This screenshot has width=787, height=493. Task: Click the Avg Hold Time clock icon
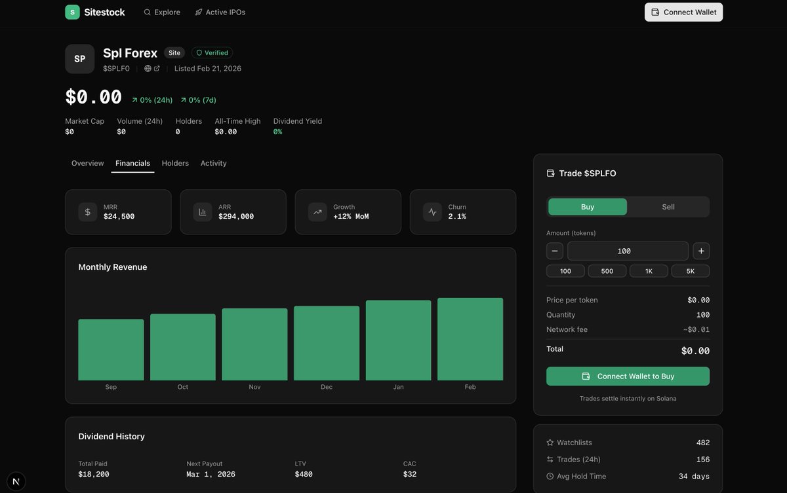tap(550, 477)
